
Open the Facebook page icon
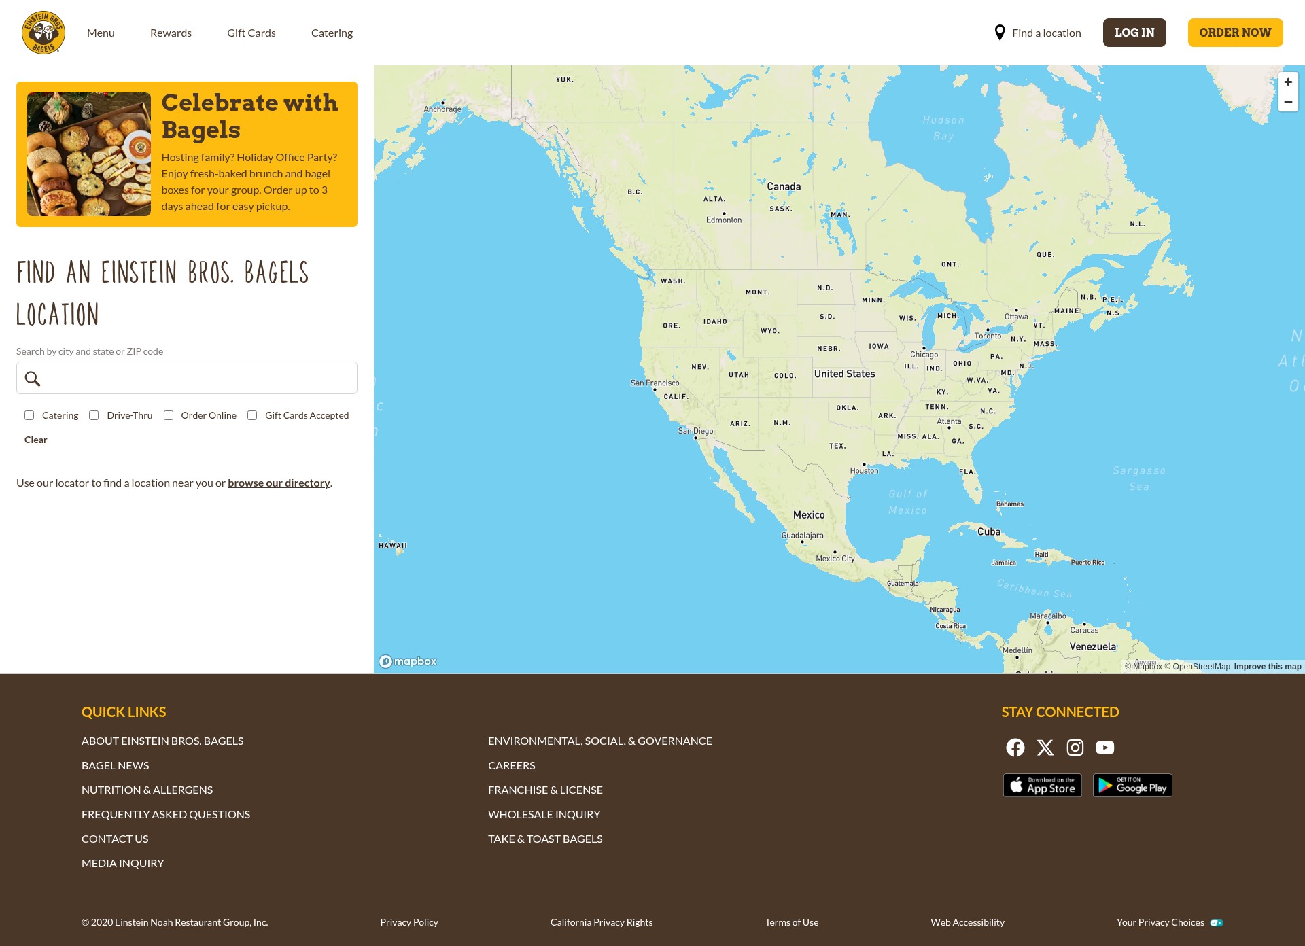(x=1015, y=748)
